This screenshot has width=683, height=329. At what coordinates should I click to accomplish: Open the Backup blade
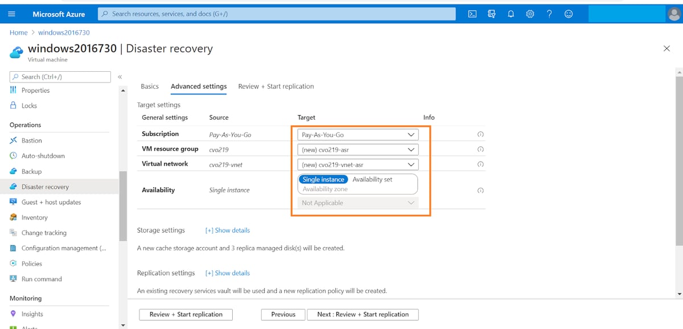coord(33,171)
